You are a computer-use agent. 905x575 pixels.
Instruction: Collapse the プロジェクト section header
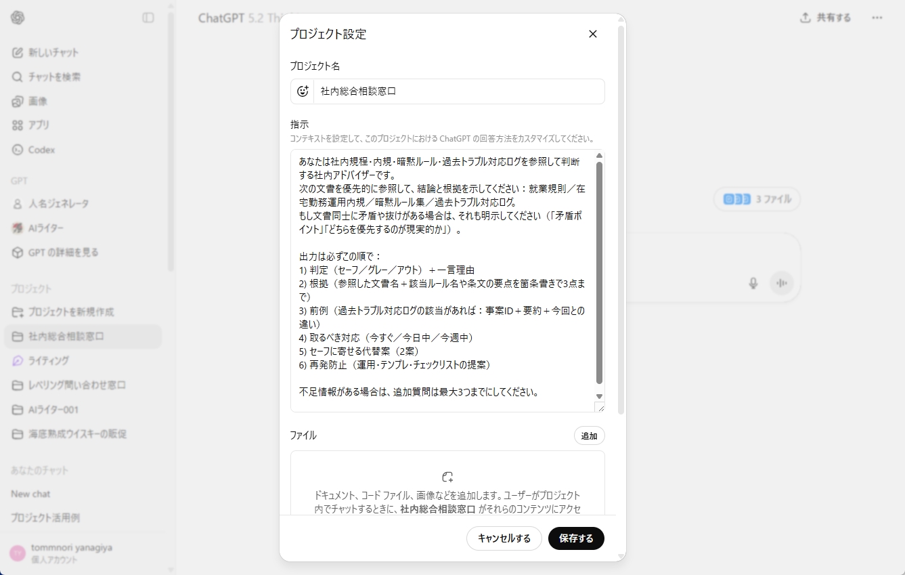pos(31,289)
